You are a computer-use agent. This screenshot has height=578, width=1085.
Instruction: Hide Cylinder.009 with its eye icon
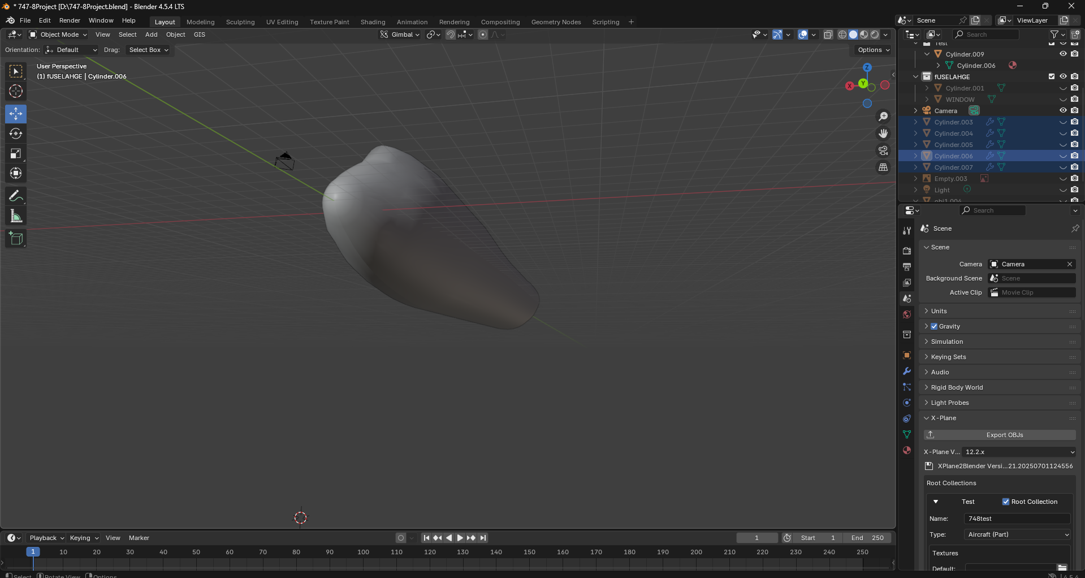point(1063,54)
